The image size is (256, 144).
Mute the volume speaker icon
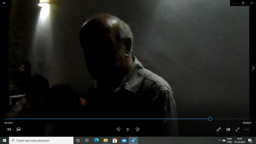click(9, 130)
